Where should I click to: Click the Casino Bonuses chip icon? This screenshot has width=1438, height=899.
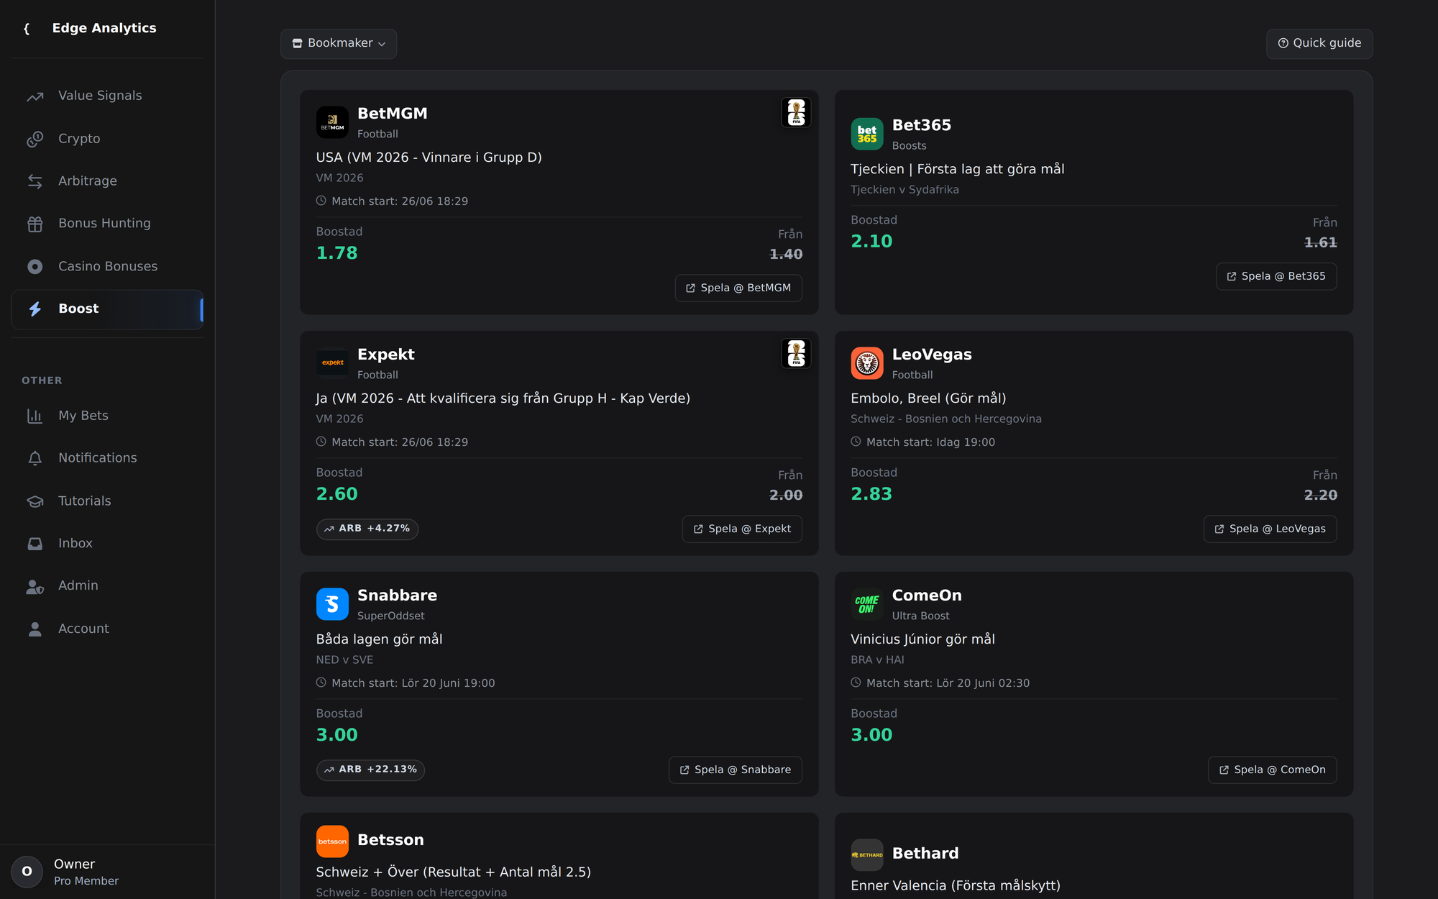pos(35,267)
